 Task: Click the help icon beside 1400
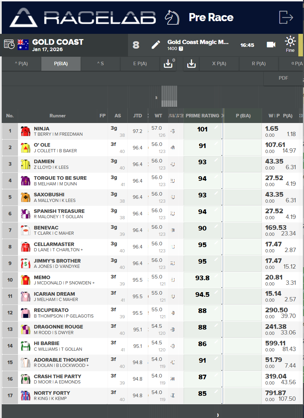click(181, 49)
